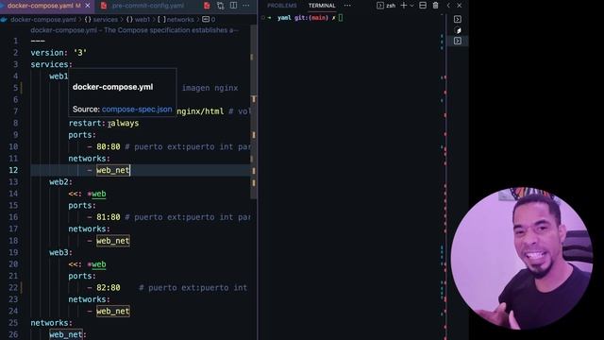Viewport: 604px width, 340px height.
Task: Expand the launch profile dropdown arrow
Action: pyautogui.click(x=411, y=6)
